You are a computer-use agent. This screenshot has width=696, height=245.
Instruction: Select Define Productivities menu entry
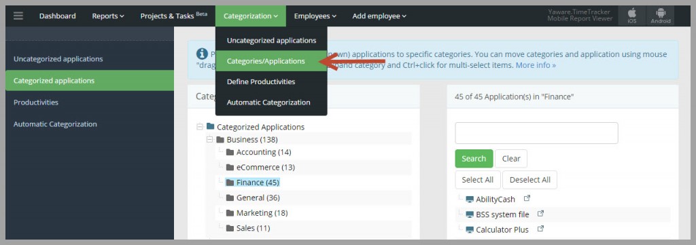pos(271,81)
